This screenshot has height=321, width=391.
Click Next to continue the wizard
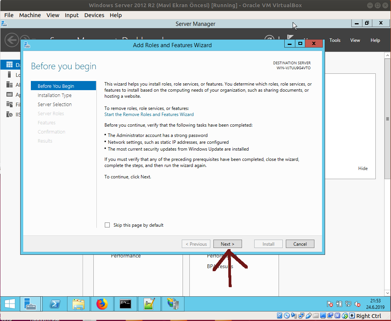[228, 244]
